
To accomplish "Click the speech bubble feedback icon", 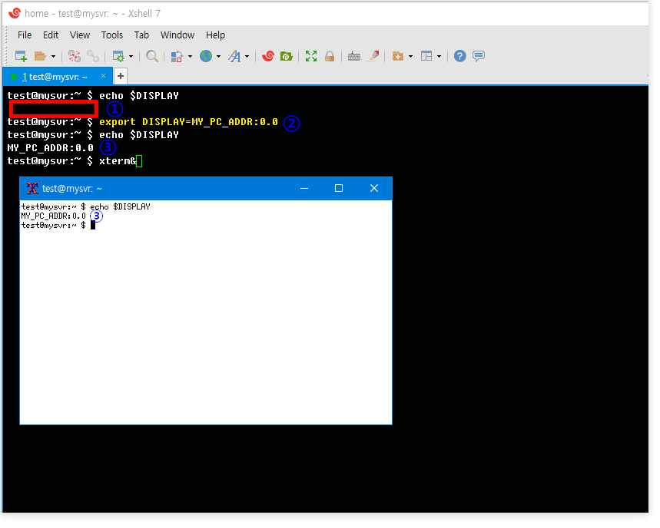I will [479, 56].
